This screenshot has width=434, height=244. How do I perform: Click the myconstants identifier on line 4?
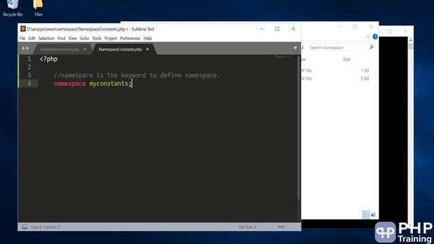click(x=108, y=83)
